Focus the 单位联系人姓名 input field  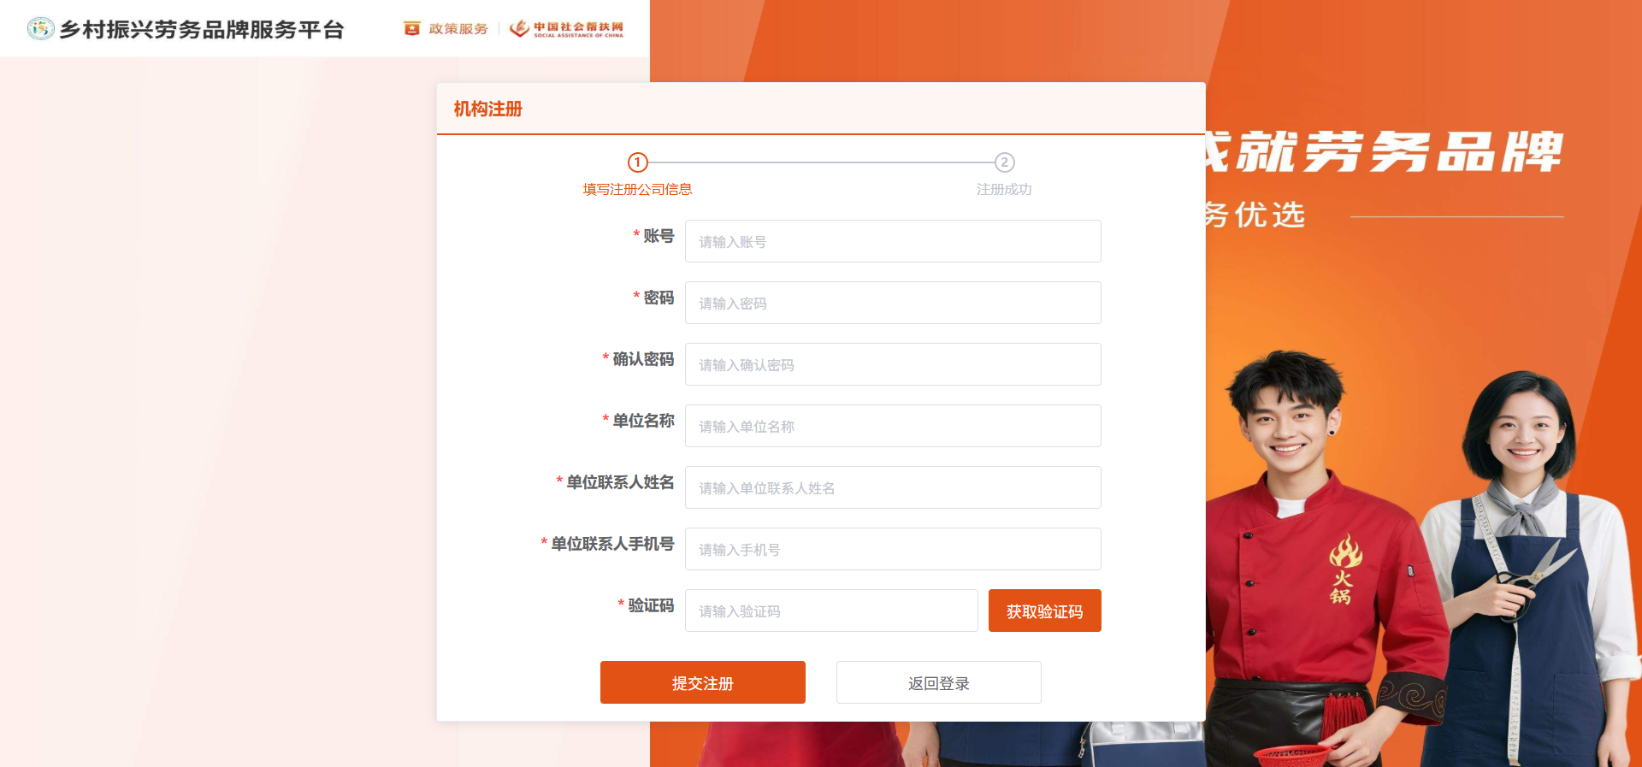(x=893, y=487)
